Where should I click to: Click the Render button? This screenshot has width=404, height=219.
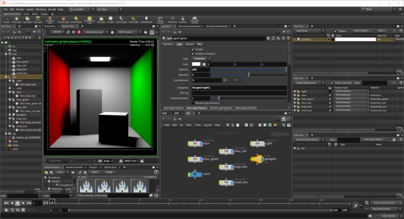(57, 32)
